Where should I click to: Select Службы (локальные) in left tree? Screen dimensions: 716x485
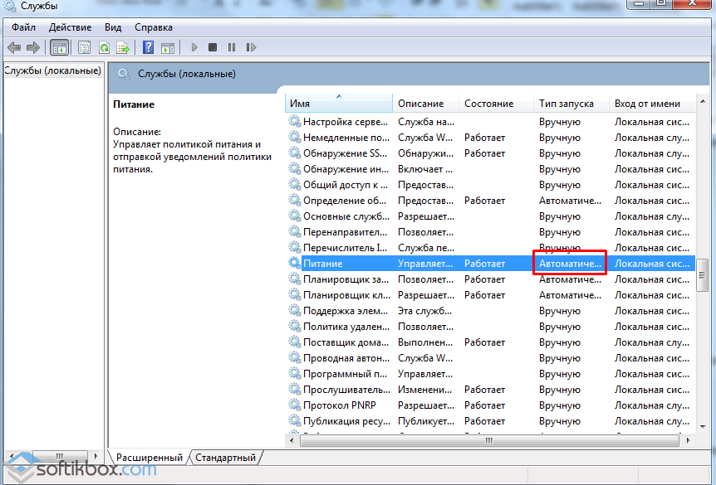click(52, 70)
